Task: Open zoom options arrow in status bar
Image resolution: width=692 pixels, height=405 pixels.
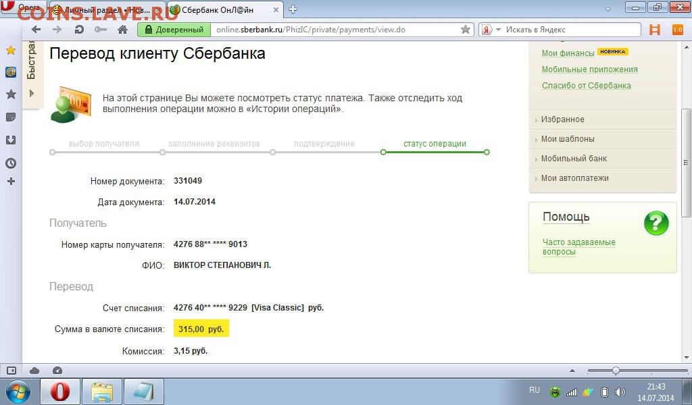Action: [x=572, y=371]
